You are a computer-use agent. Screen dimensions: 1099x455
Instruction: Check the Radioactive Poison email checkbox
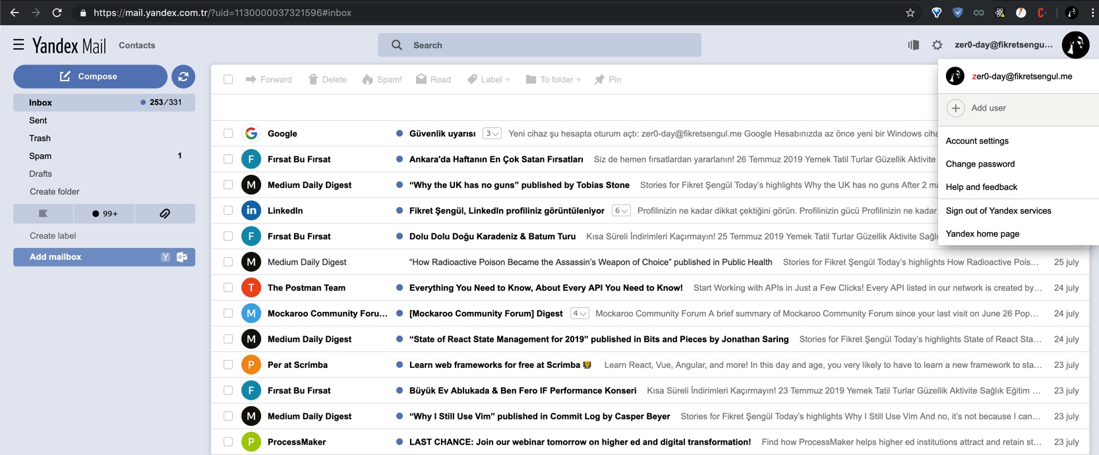(x=228, y=262)
